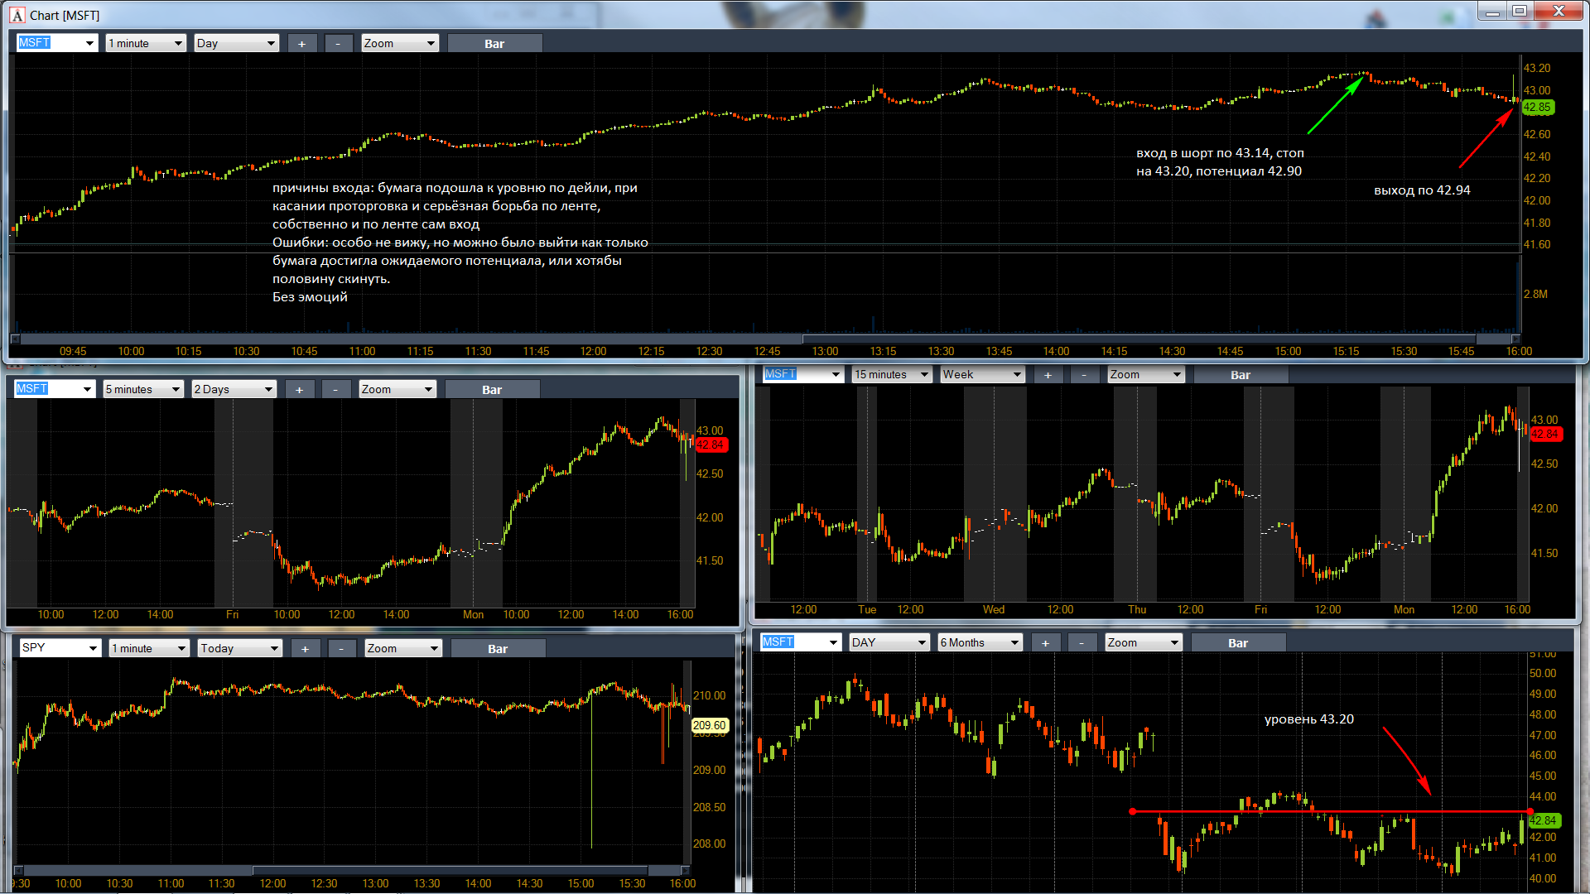Open 1 minute interval dropdown in SPY chart
Image resolution: width=1590 pixels, height=894 pixels.
pyautogui.click(x=149, y=648)
